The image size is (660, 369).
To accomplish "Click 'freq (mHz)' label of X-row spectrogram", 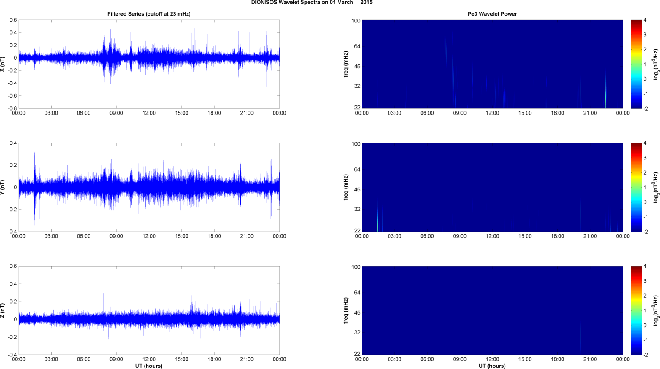I will click(x=346, y=64).
